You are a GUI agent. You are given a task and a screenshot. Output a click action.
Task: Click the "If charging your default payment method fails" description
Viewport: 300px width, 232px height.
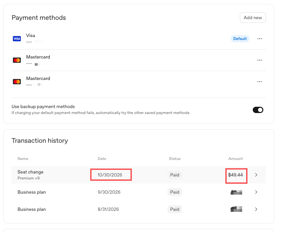click(101, 113)
